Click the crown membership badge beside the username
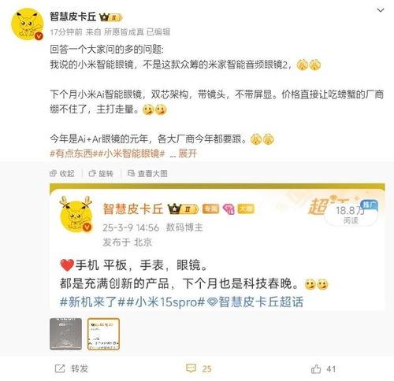The width and height of the screenshot is (394, 381). tap(110, 17)
